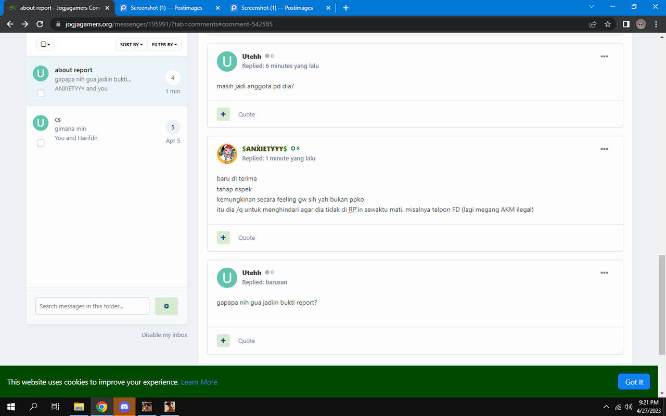Click the Chrome profile avatar
Image resolution: width=666 pixels, height=416 pixels.
pyautogui.click(x=641, y=24)
